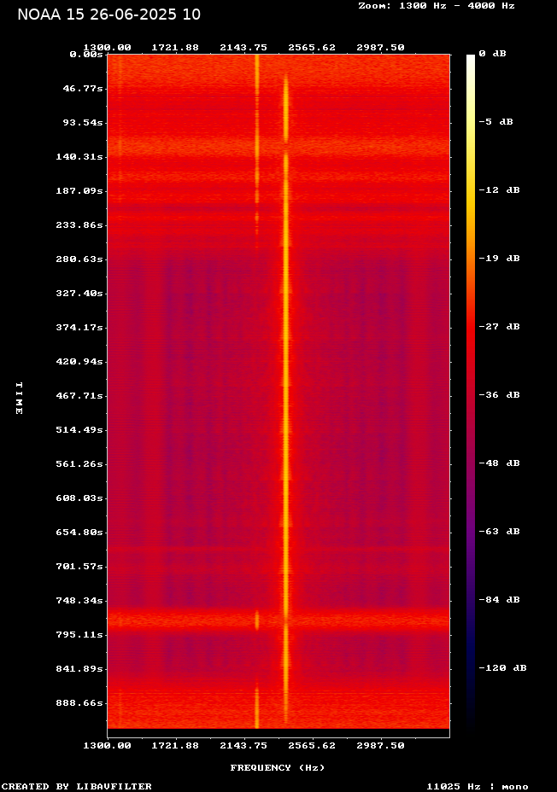Select the "748.34s" time label

(x=79, y=601)
